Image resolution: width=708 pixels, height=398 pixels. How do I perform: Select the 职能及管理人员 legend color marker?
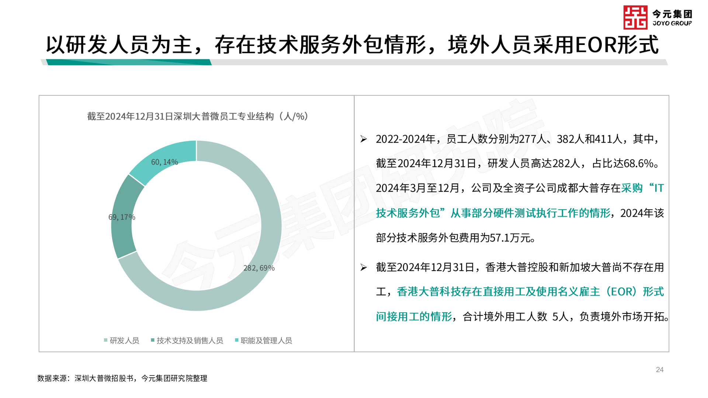pyautogui.click(x=237, y=340)
